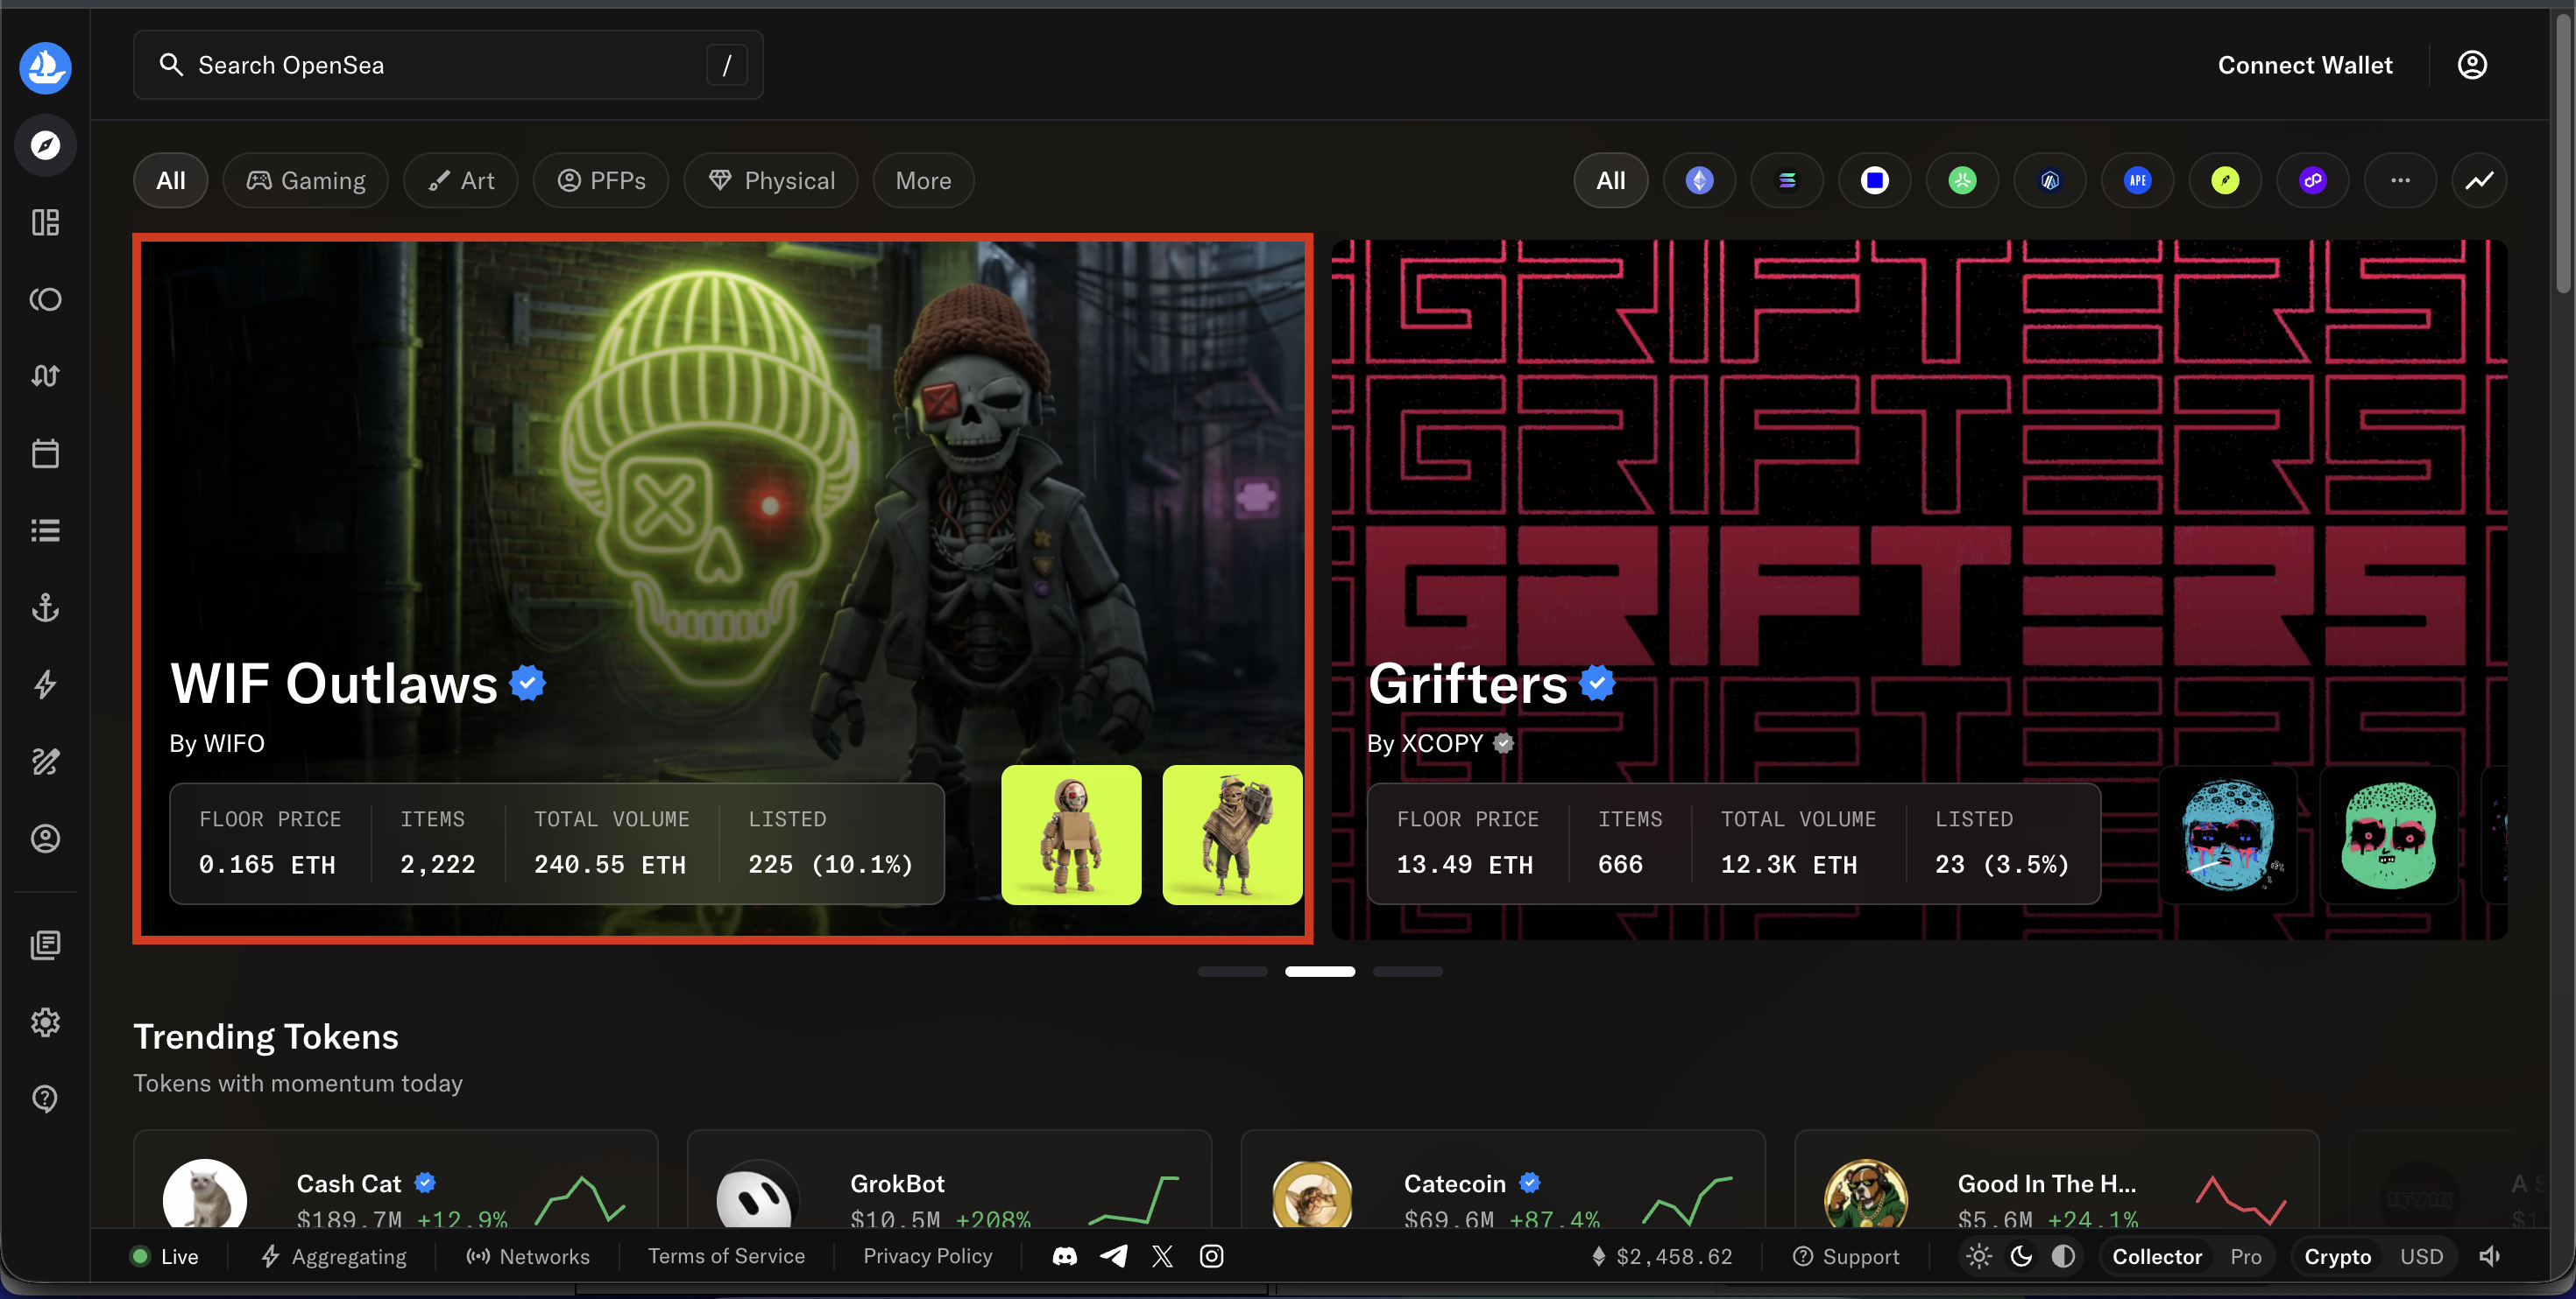Open the settings gear in sidebar
The image size is (2576, 1299).
point(45,1022)
